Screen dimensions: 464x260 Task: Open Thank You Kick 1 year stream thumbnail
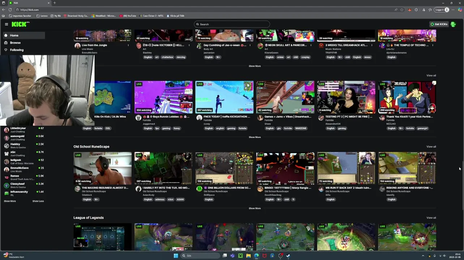click(407, 97)
